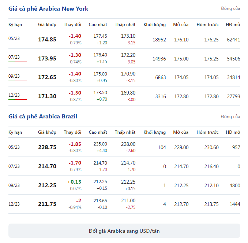The width and height of the screenshot is (248, 243).
Task: Select the 07/23 New York contract
Action: pyautogui.click(x=14, y=57)
